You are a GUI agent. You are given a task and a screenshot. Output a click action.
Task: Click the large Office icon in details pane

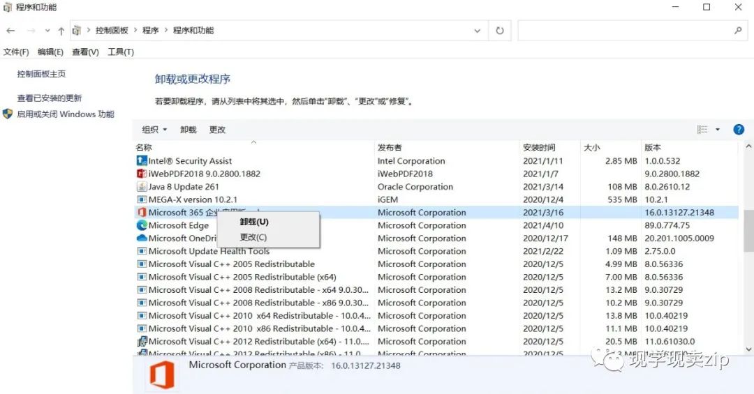(x=162, y=375)
